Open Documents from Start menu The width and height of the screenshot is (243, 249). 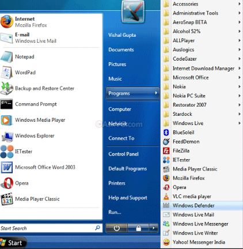[121, 50]
